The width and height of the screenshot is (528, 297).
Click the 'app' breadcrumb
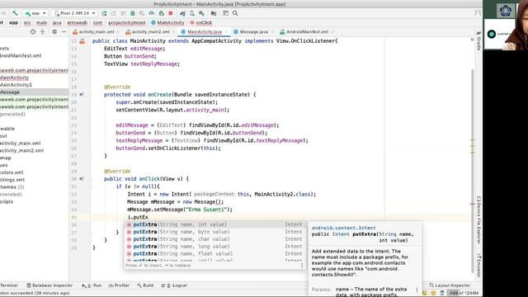pyautogui.click(x=13, y=22)
